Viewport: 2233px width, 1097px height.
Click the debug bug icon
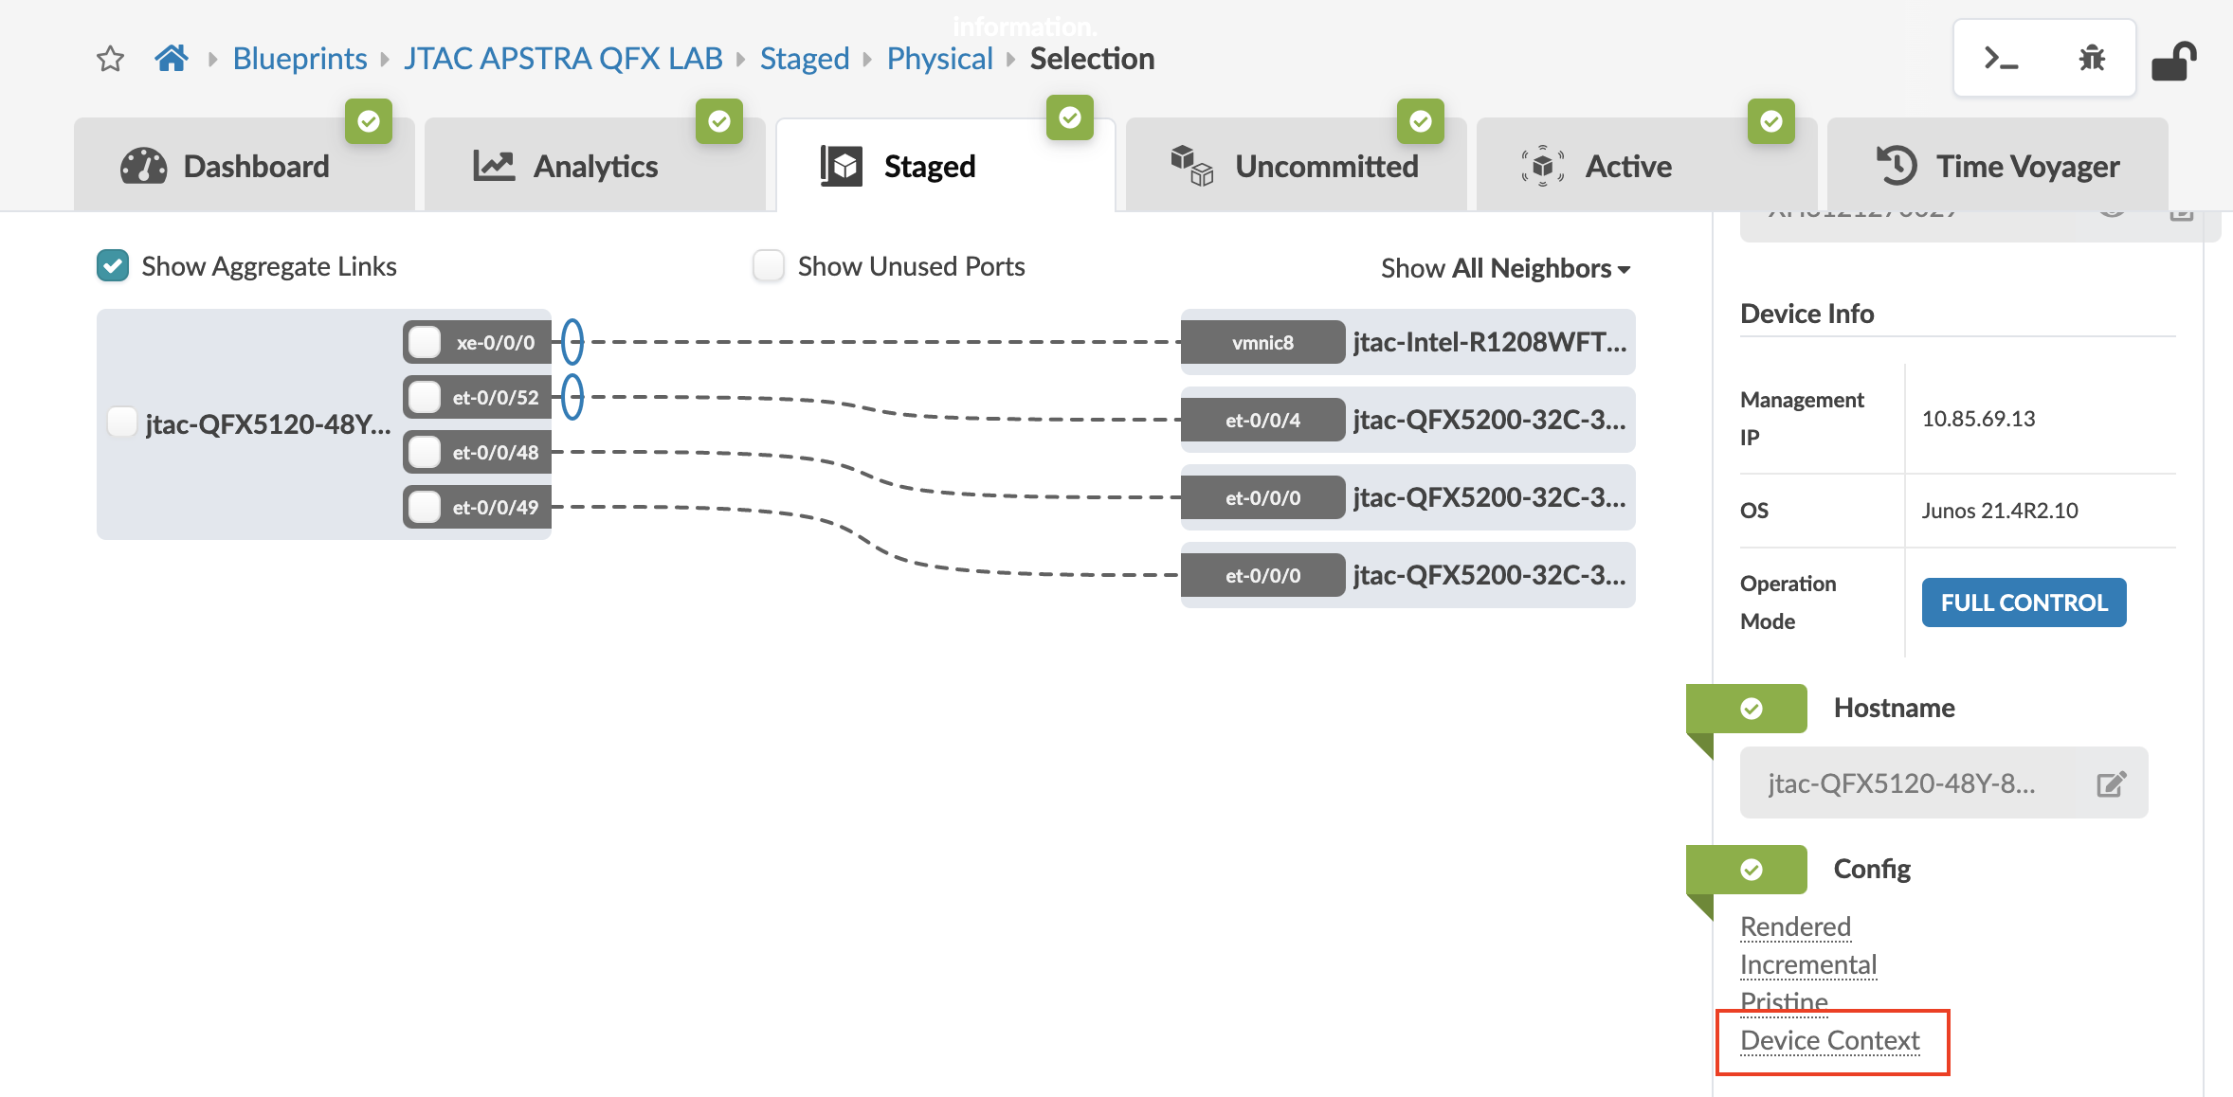click(x=2091, y=58)
